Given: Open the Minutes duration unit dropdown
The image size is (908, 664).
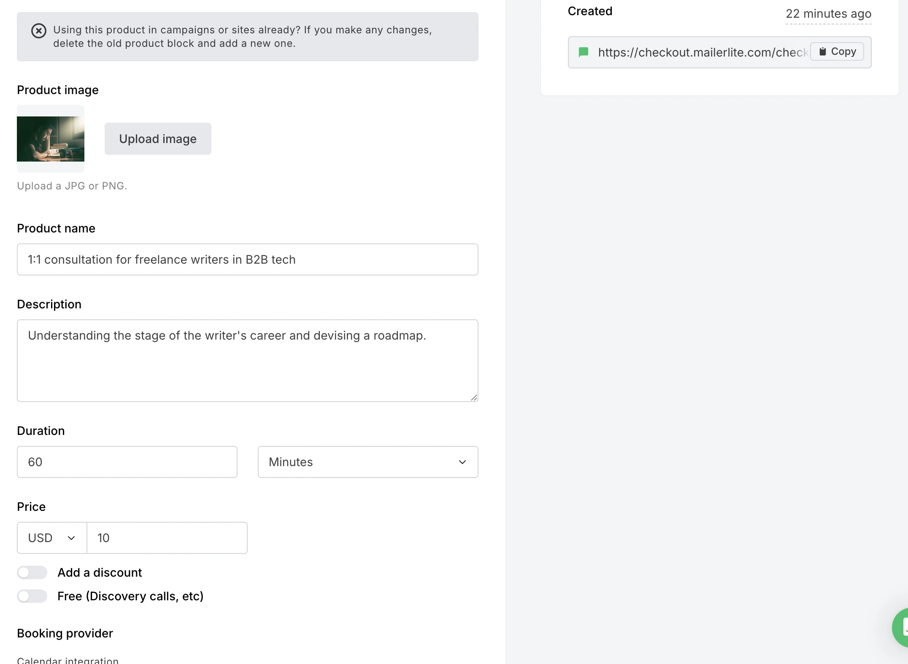Looking at the screenshot, I should [368, 462].
